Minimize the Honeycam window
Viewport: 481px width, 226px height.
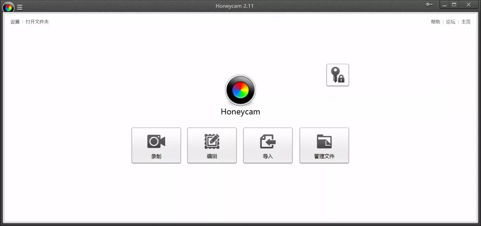point(444,4)
